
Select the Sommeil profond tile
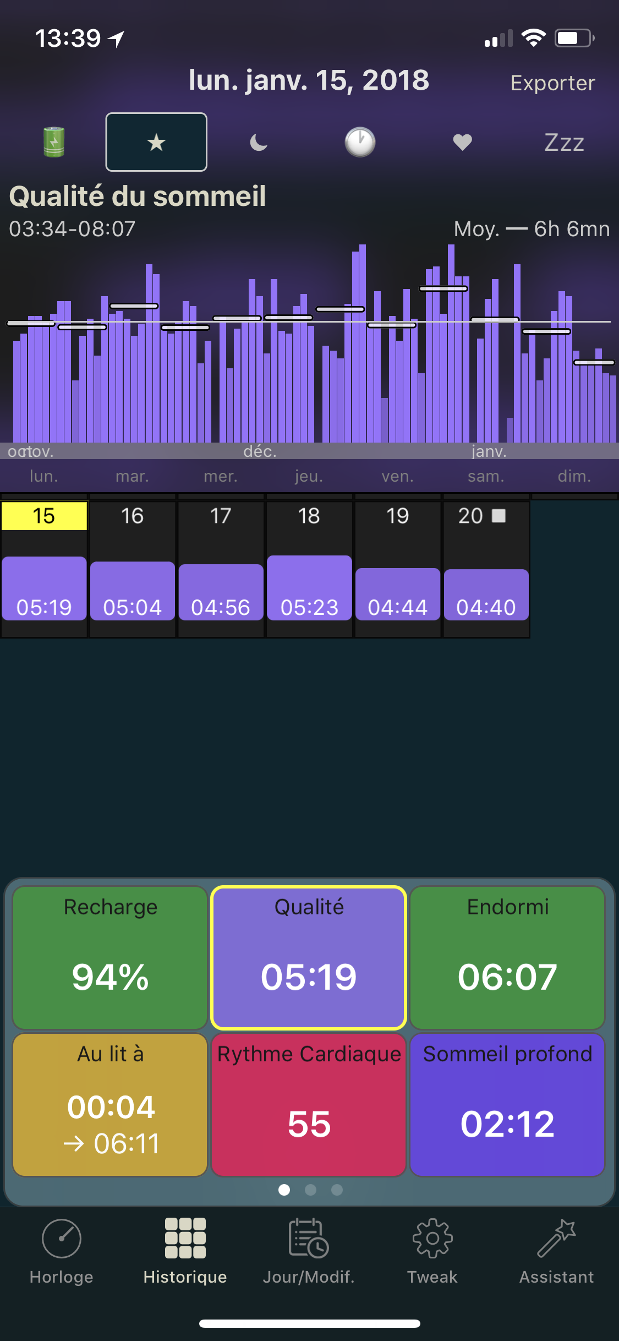tap(507, 1104)
